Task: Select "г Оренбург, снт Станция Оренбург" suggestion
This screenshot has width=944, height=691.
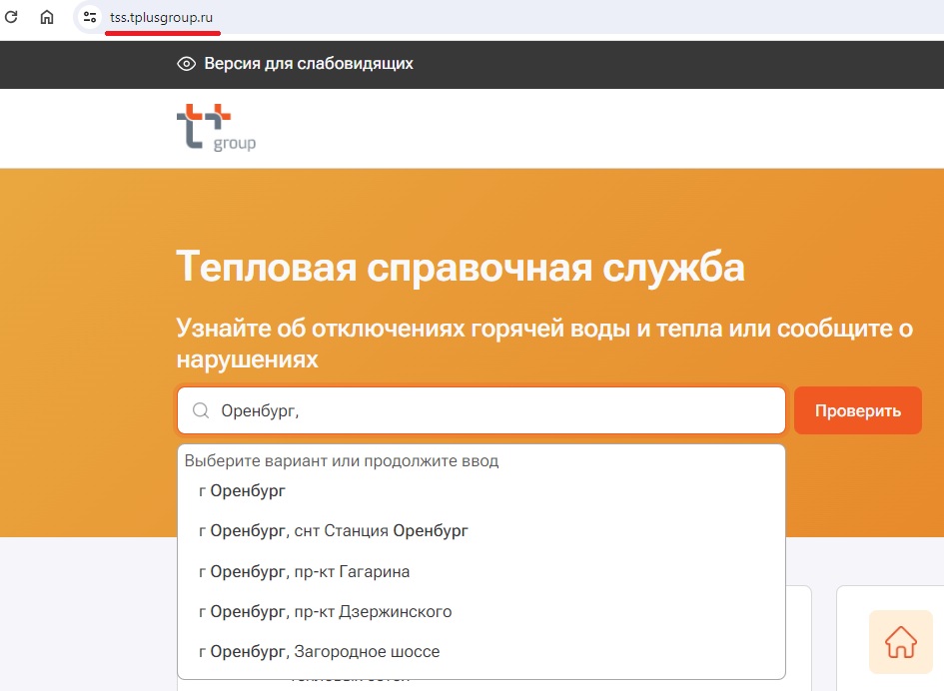Action: point(334,531)
